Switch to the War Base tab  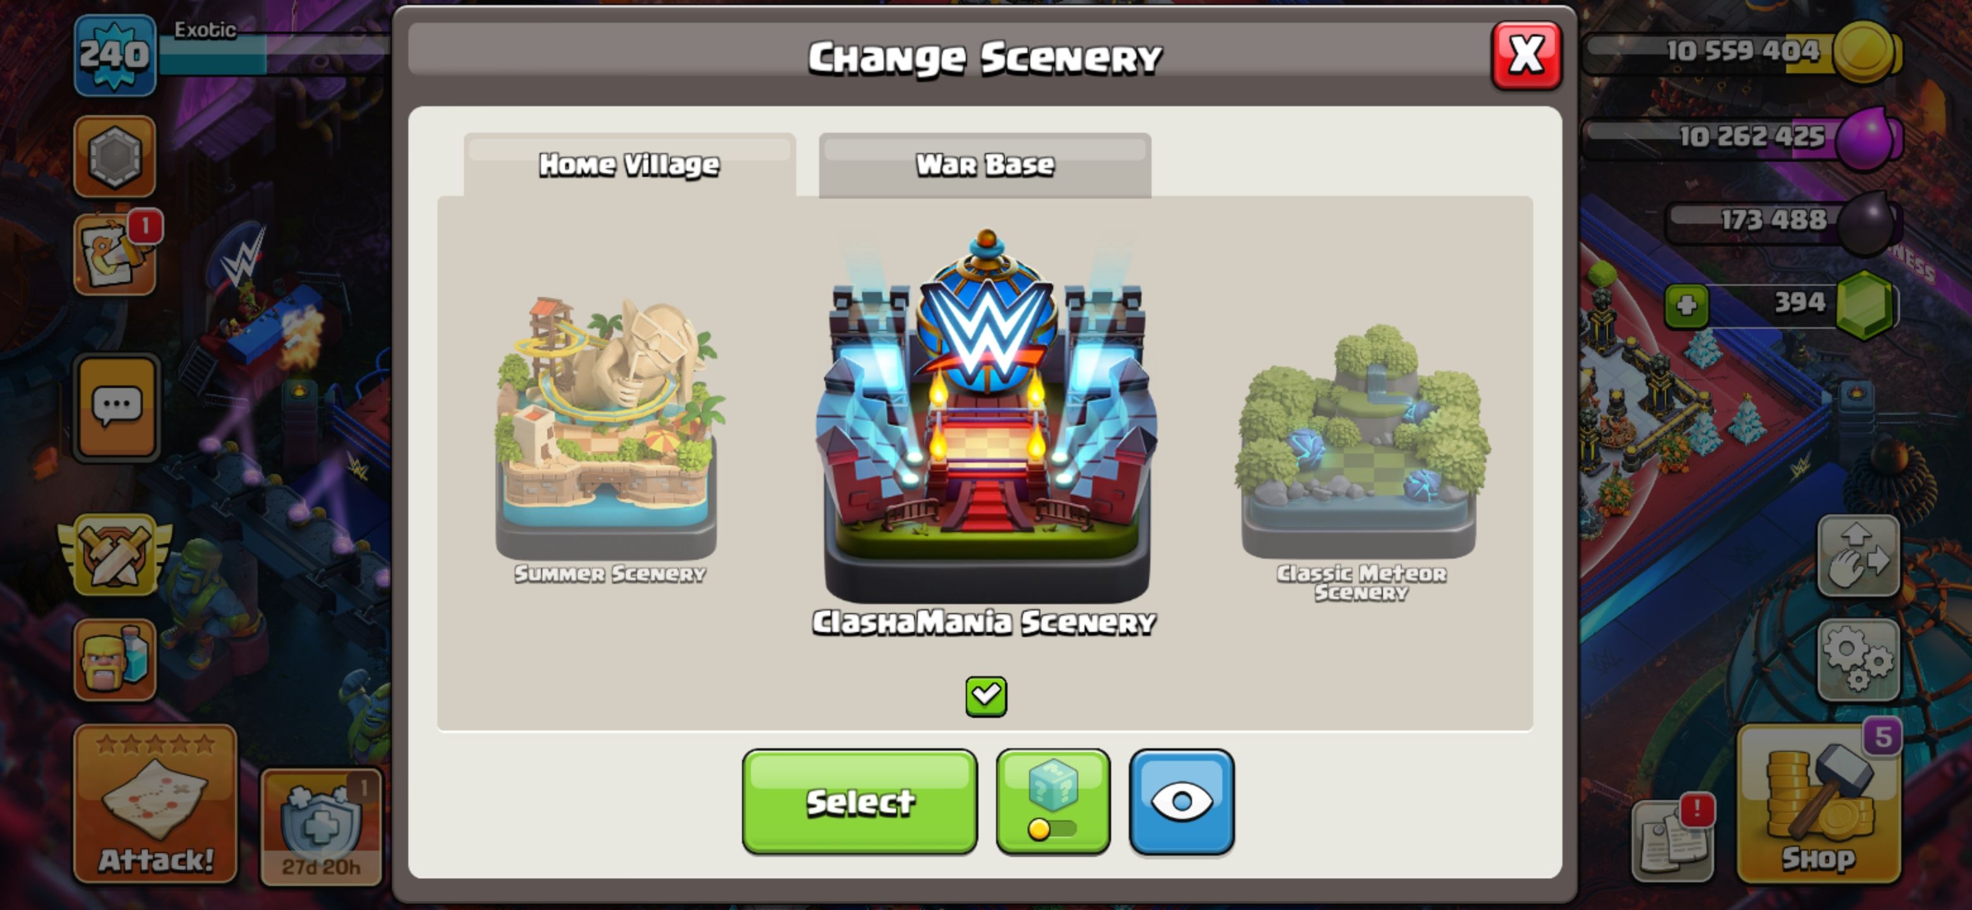(x=985, y=164)
